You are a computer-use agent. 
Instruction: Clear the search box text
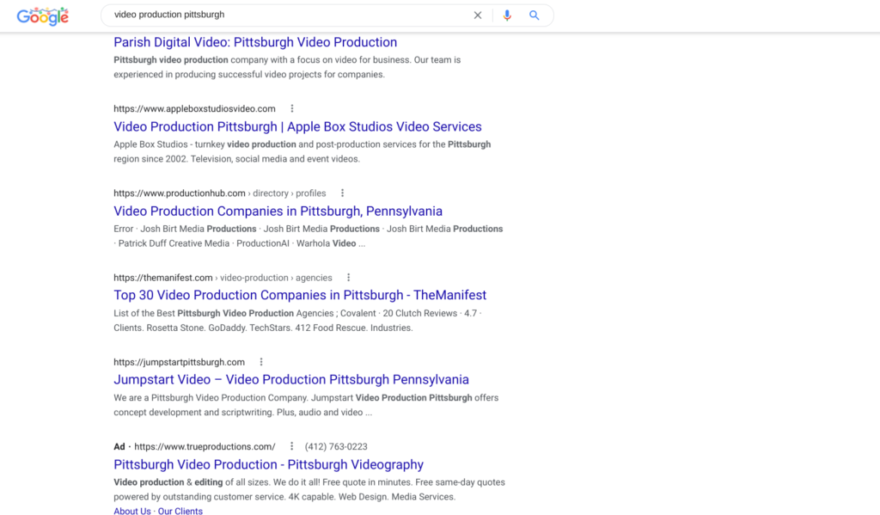478,15
